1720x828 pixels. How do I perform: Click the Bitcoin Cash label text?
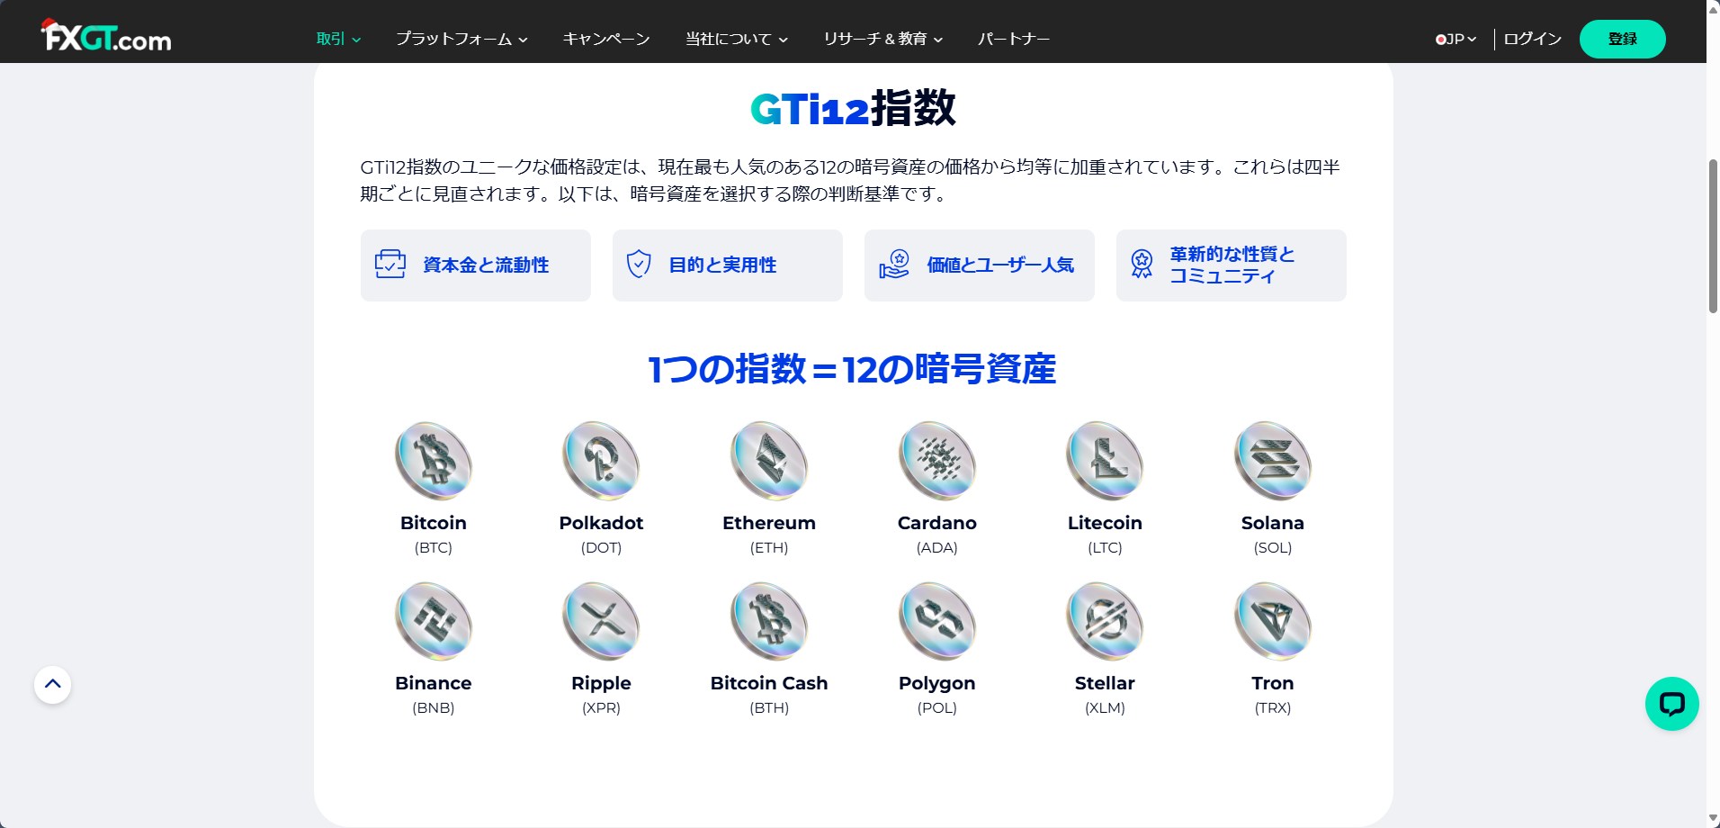[x=769, y=683]
